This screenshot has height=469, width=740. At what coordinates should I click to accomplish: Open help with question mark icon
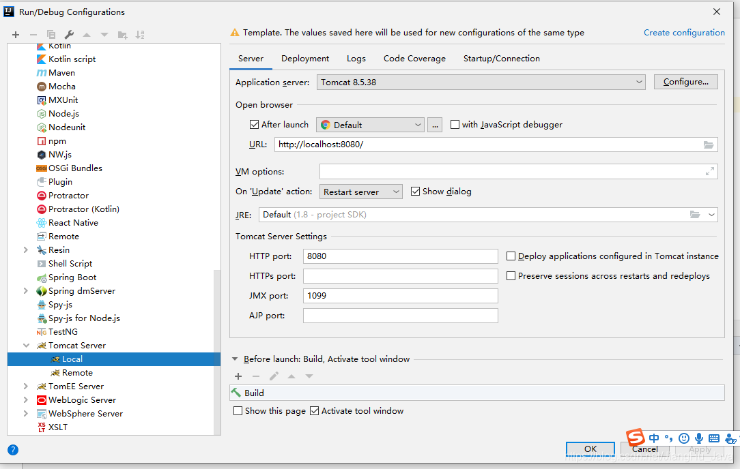pyautogui.click(x=13, y=450)
